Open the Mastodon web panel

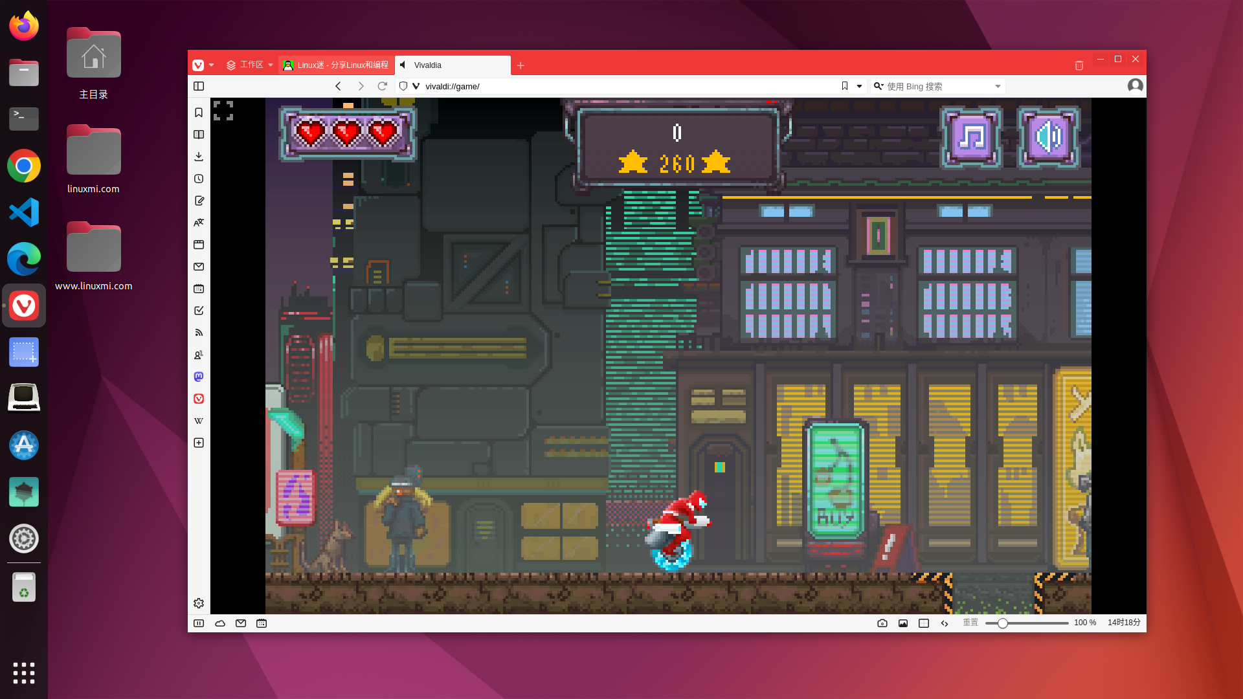[199, 377]
